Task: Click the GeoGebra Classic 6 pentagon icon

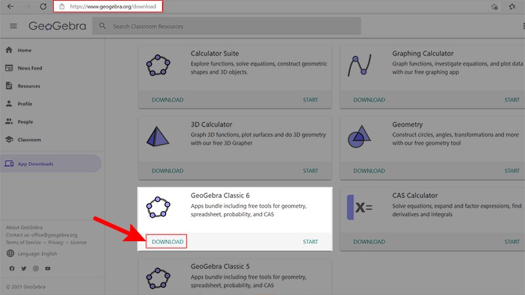Action: 158,208
